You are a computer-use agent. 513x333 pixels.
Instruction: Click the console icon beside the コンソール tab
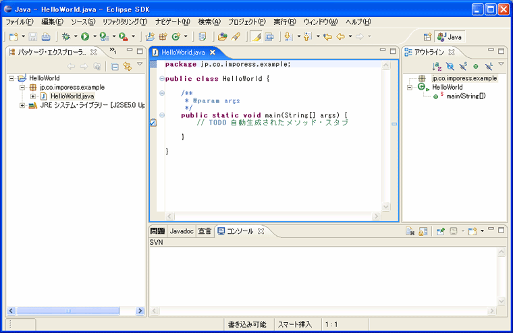(221, 231)
